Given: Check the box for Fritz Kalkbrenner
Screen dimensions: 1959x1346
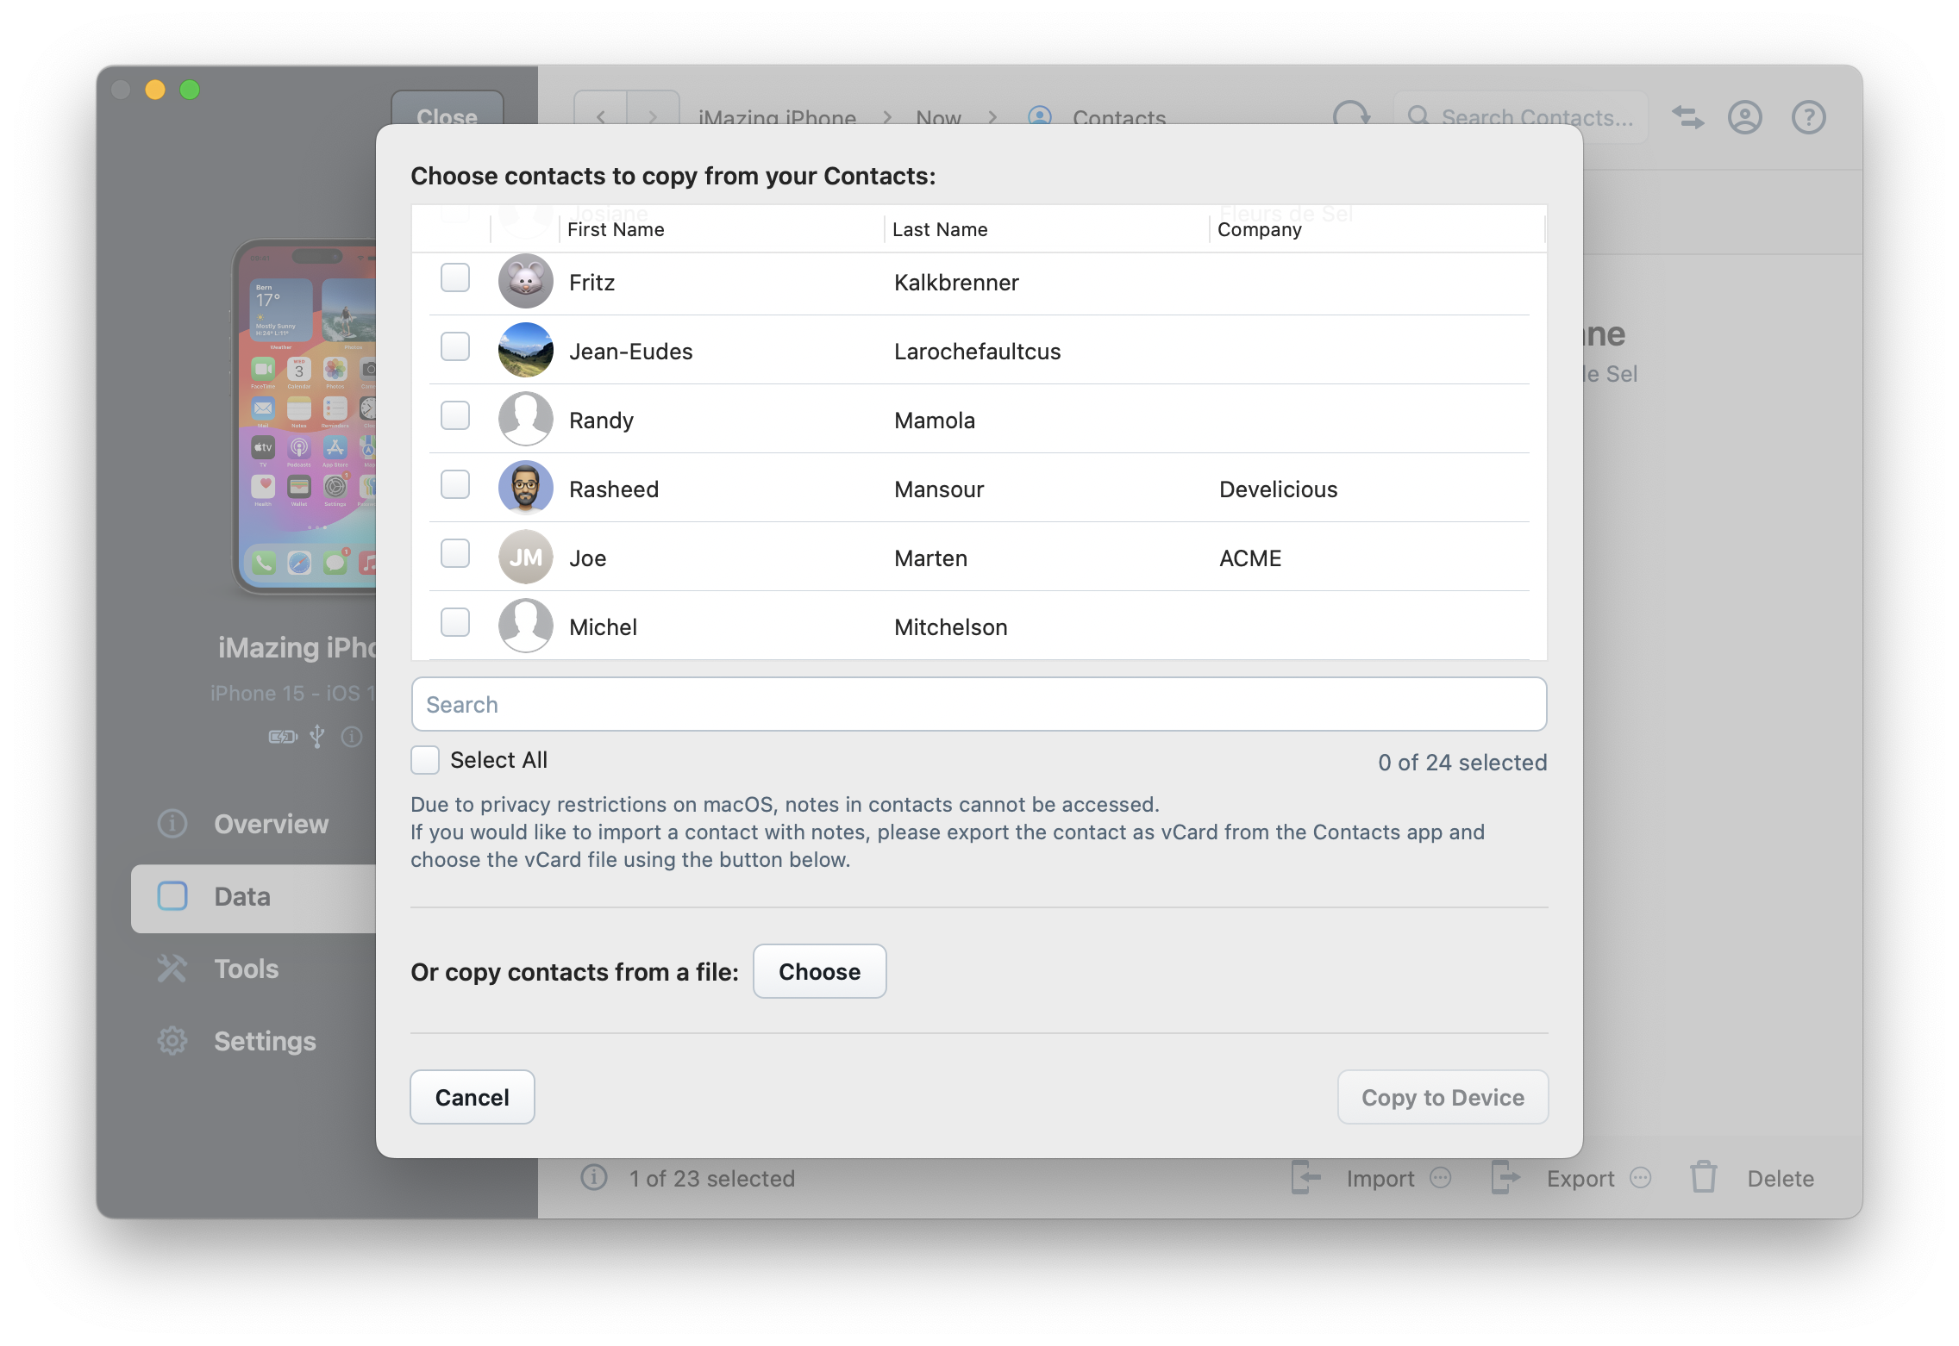Looking at the screenshot, I should (x=455, y=278).
